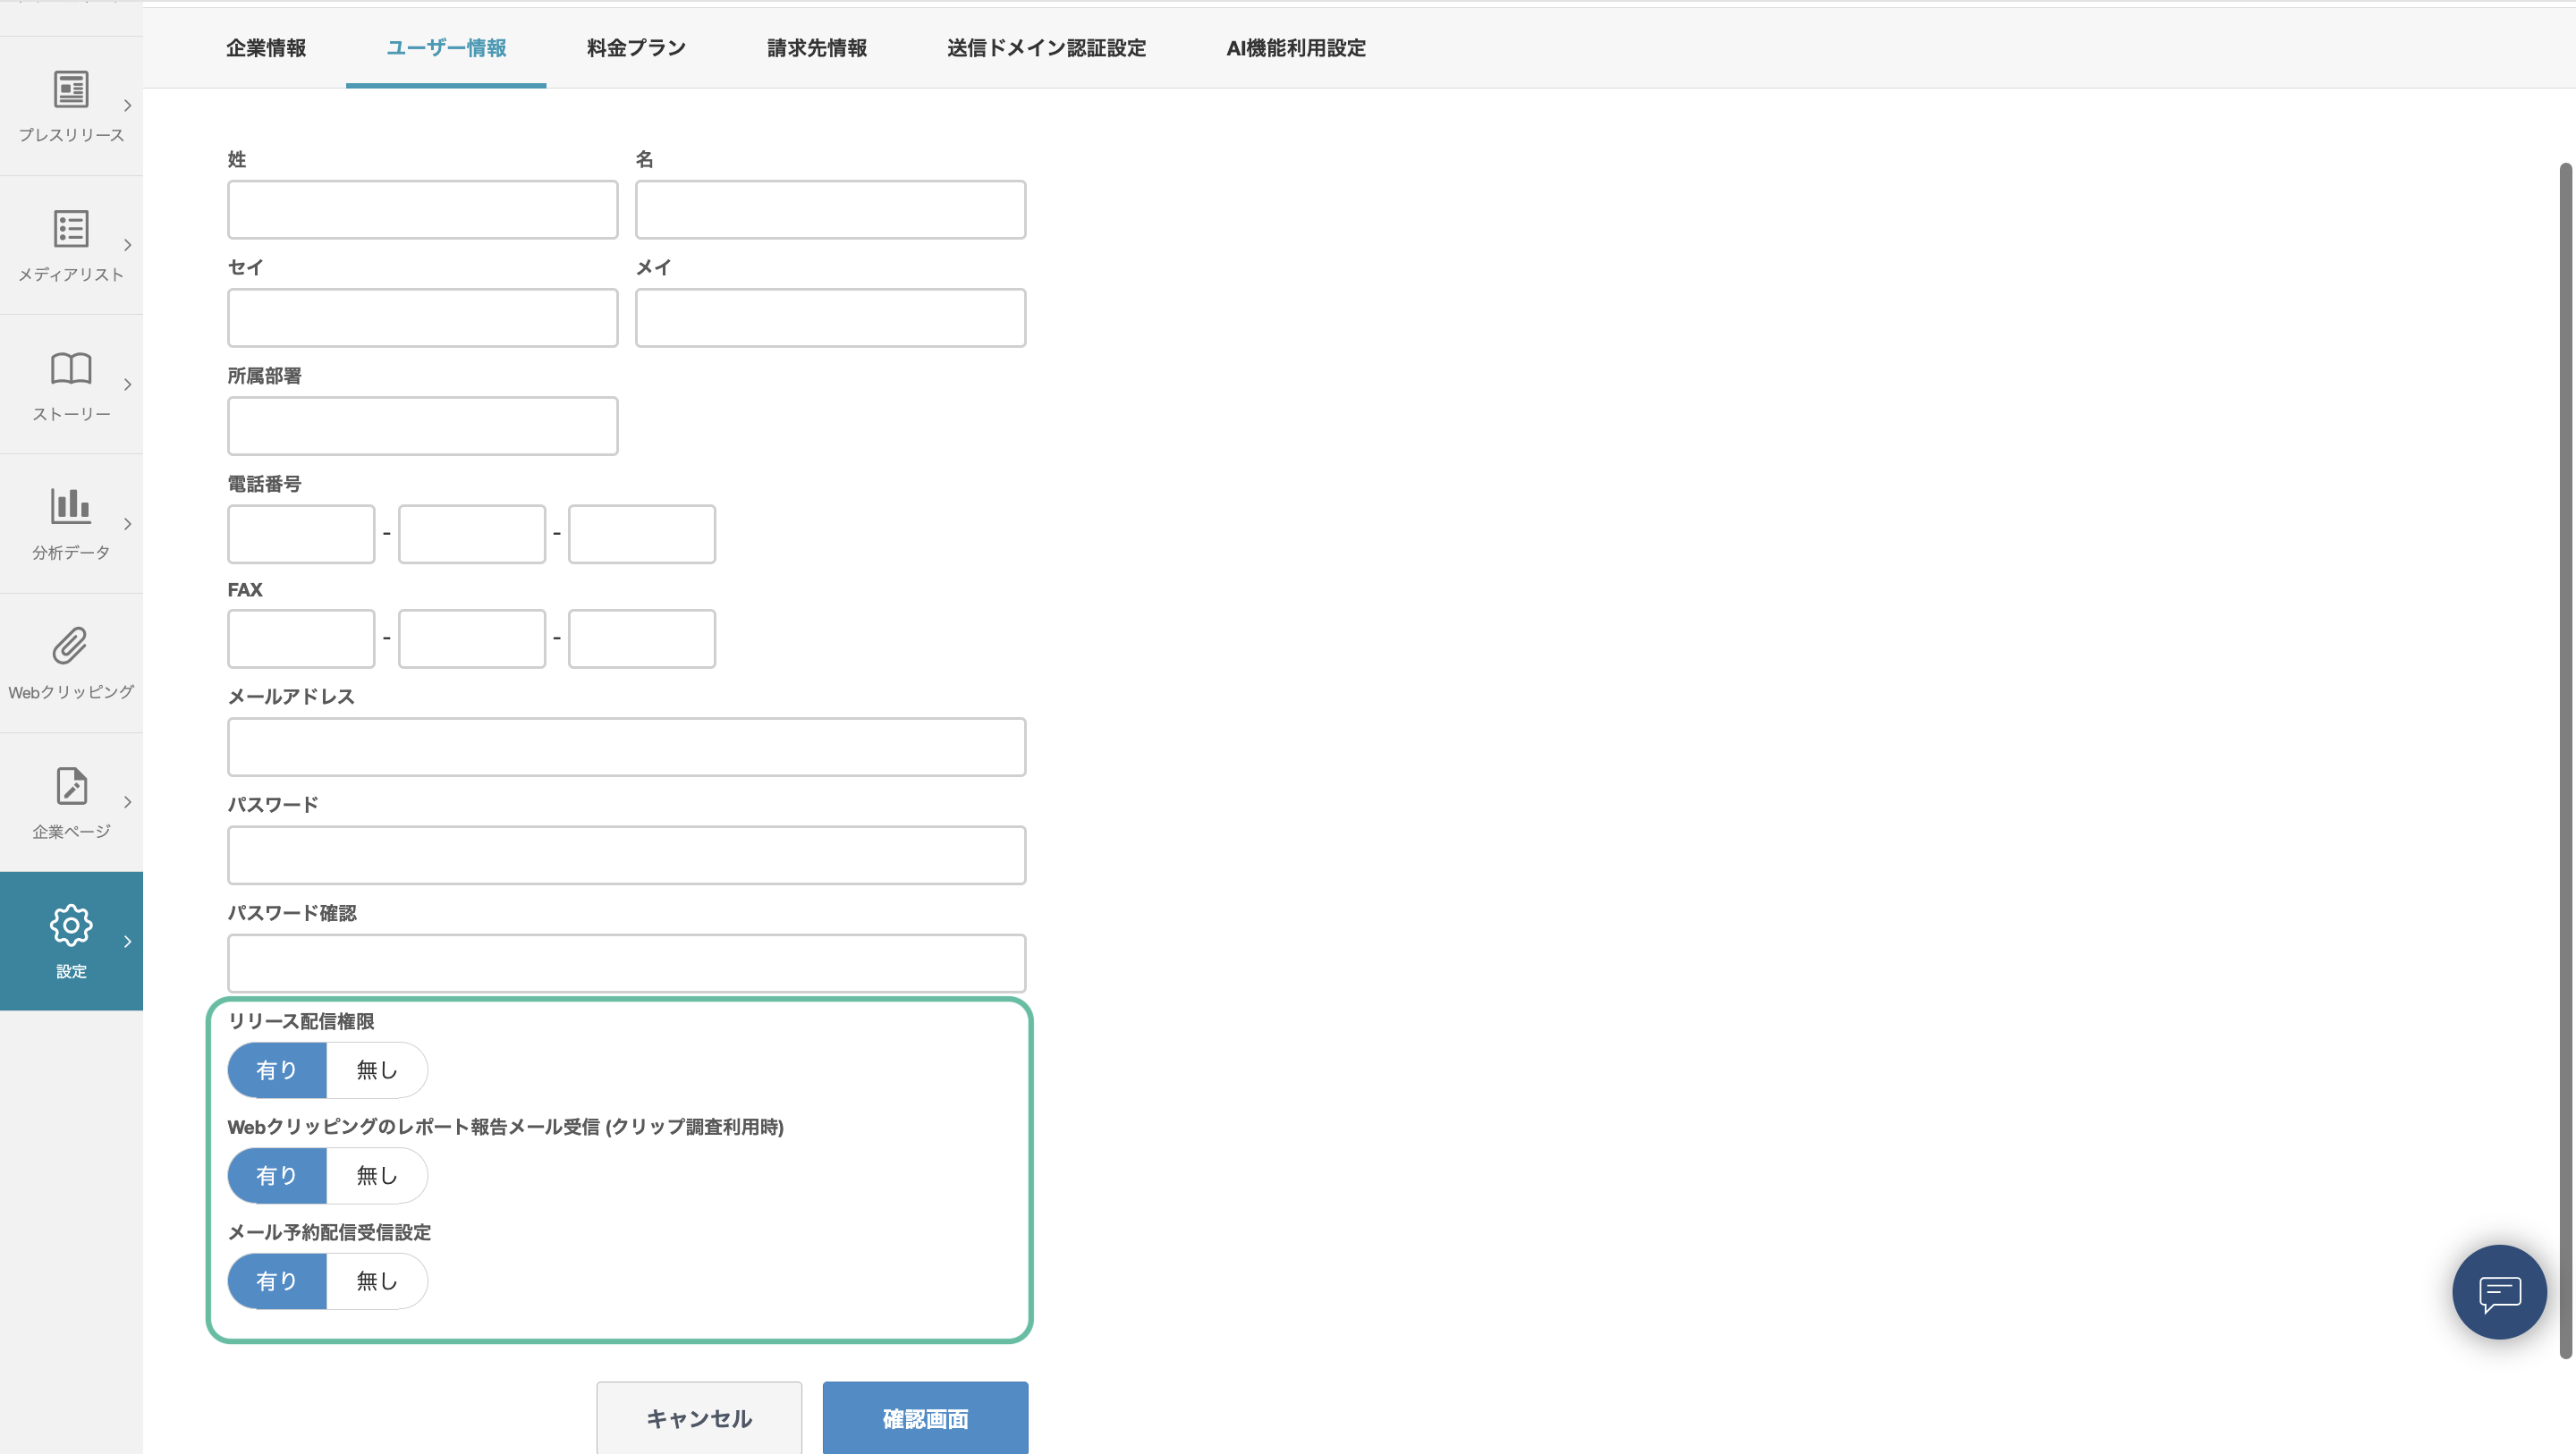
Task: Open the ストーリー book icon
Action: 71,368
